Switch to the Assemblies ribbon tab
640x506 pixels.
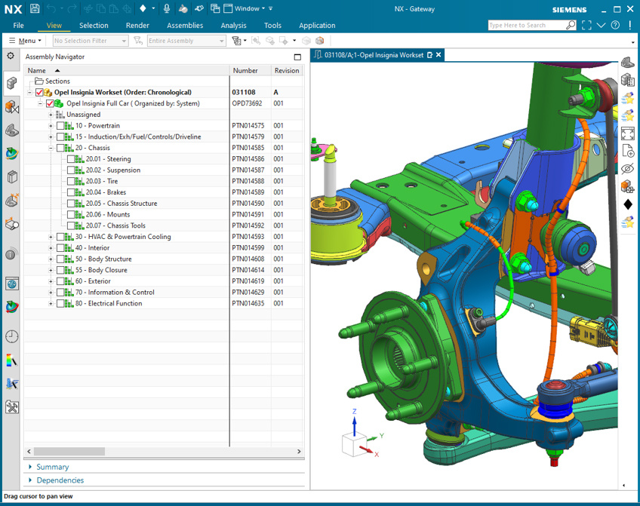click(184, 25)
